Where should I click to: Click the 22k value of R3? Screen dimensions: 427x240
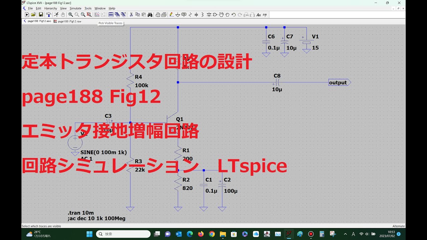coord(140,169)
